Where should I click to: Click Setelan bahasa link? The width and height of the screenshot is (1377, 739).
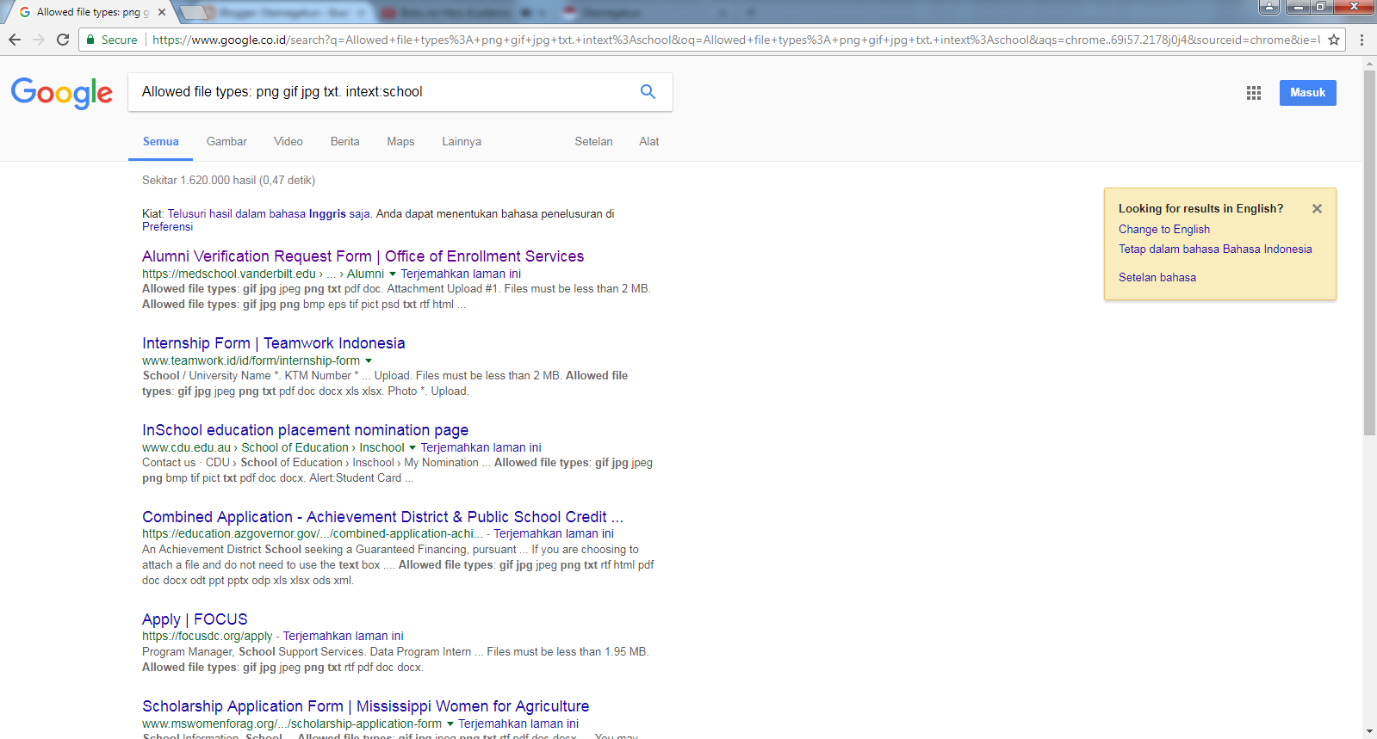click(x=1157, y=278)
